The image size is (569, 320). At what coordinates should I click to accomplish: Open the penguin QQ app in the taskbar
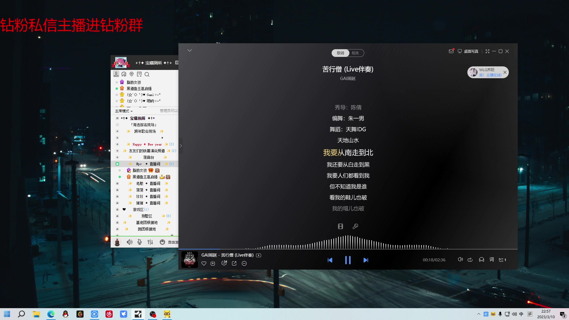click(65, 314)
